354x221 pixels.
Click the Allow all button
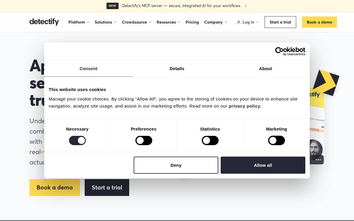click(263, 165)
